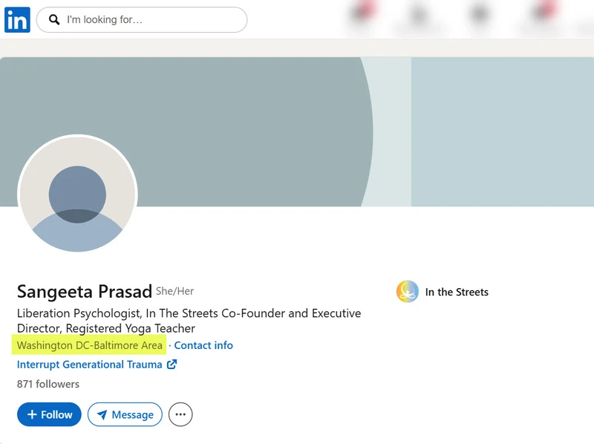Send a message using the Message button
The height and width of the screenshot is (444, 594).
(125, 414)
